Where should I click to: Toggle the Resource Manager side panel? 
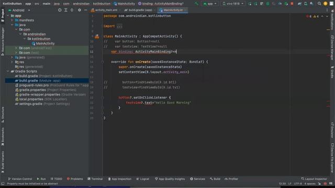(x=3, y=42)
